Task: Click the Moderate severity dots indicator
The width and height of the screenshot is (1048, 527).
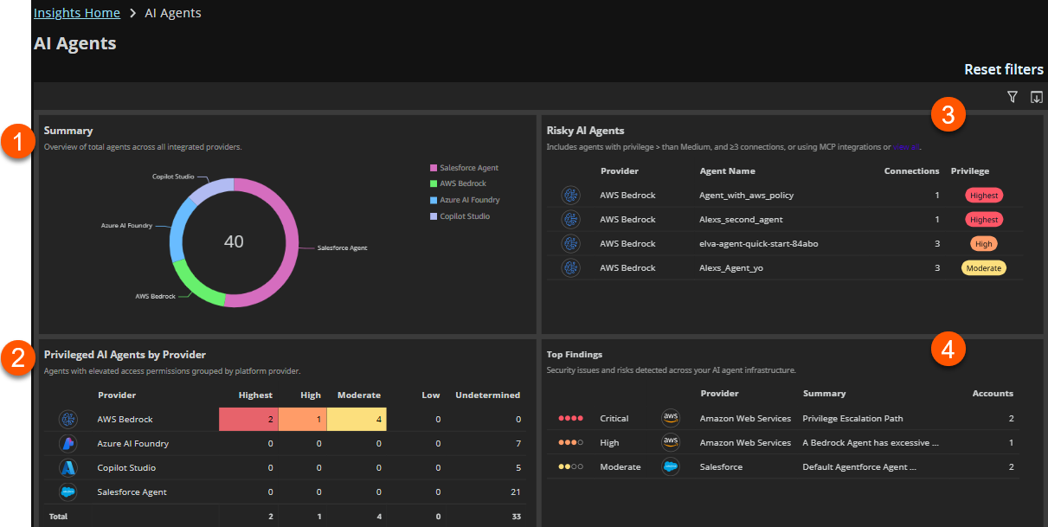Action: [x=571, y=467]
